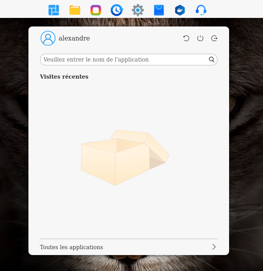Image resolution: width=263 pixels, height=271 pixels.
Task: Focus the application name search field
Action: click(125, 60)
